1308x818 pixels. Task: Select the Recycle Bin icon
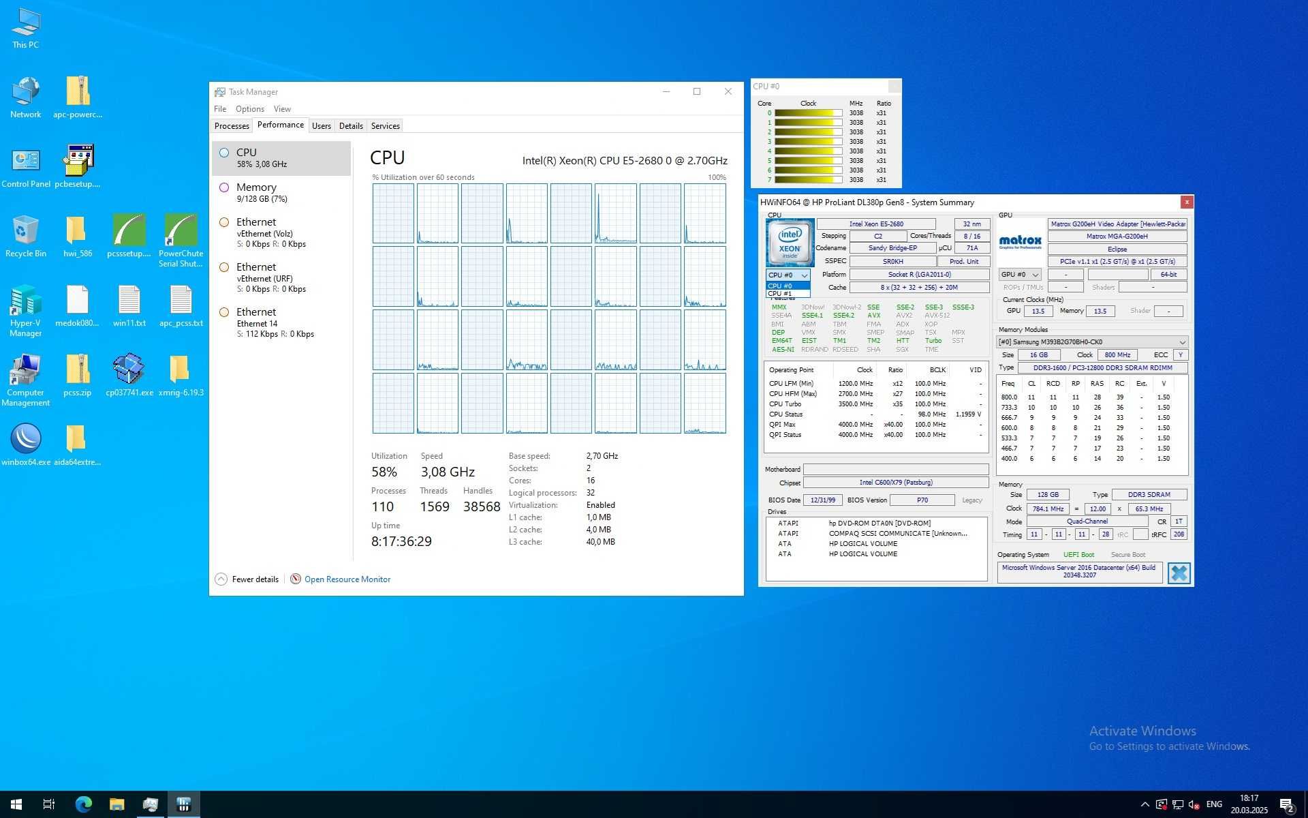25,237
